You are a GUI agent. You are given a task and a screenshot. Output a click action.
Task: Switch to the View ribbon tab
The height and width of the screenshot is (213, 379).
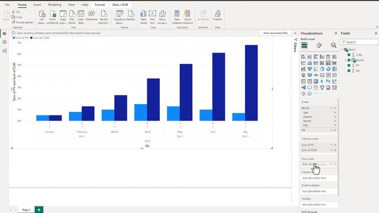71,5
